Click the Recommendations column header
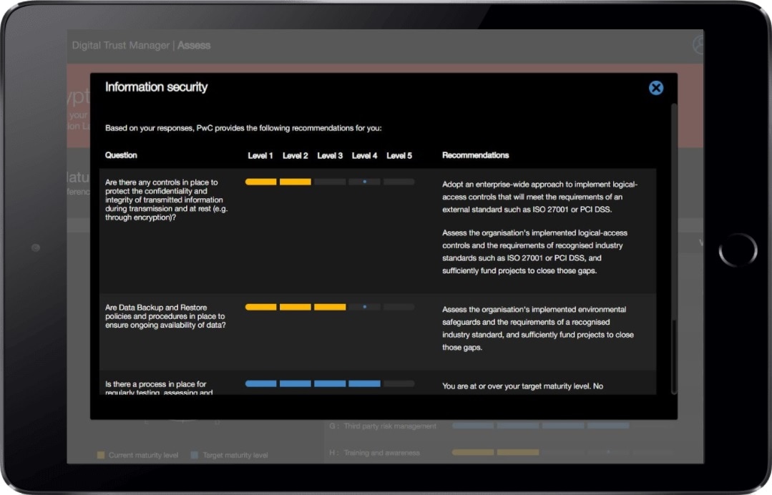 click(x=475, y=155)
